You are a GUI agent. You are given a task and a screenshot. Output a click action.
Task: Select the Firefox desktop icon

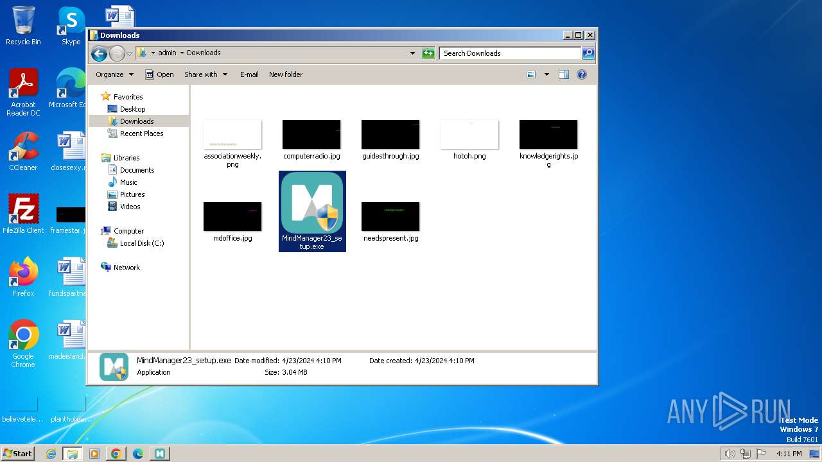(23, 277)
